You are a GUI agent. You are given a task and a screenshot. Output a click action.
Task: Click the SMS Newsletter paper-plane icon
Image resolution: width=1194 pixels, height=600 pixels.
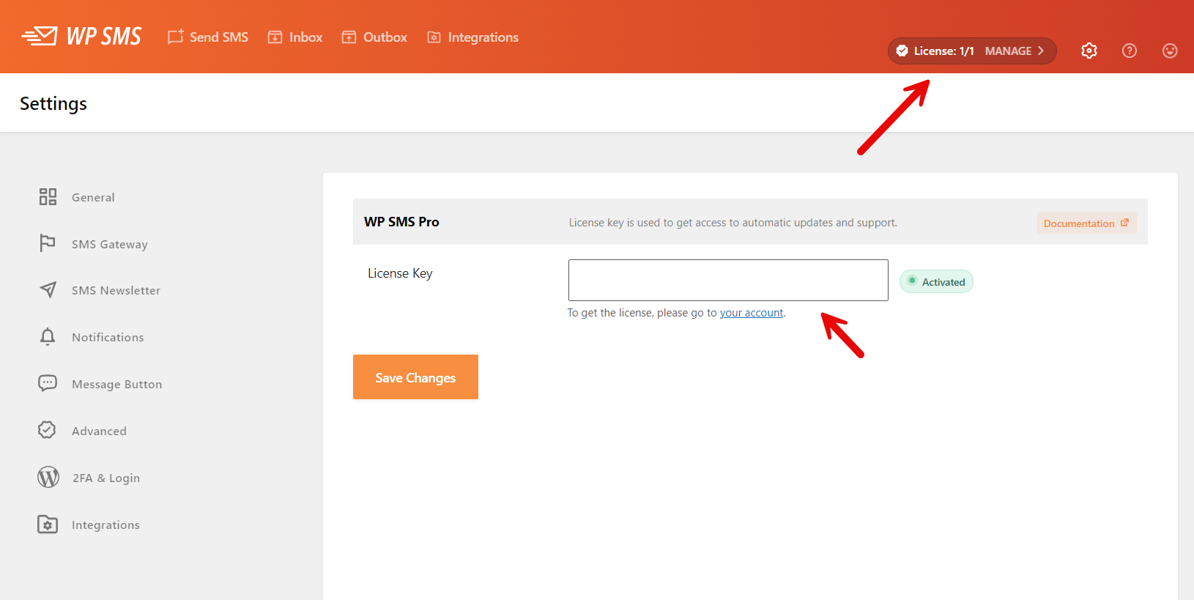(48, 289)
